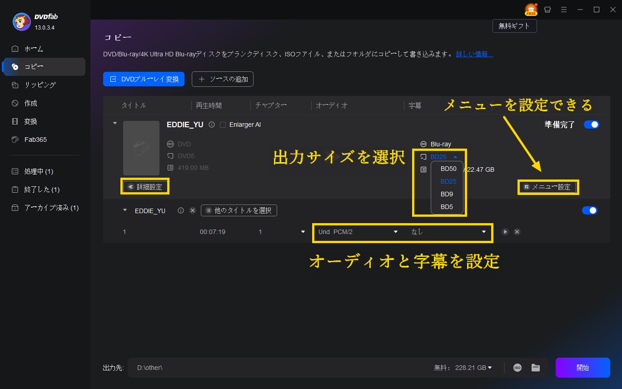The height and width of the screenshot is (389, 622).
Task: Choose BD25 in the size list
Action: (x=448, y=181)
